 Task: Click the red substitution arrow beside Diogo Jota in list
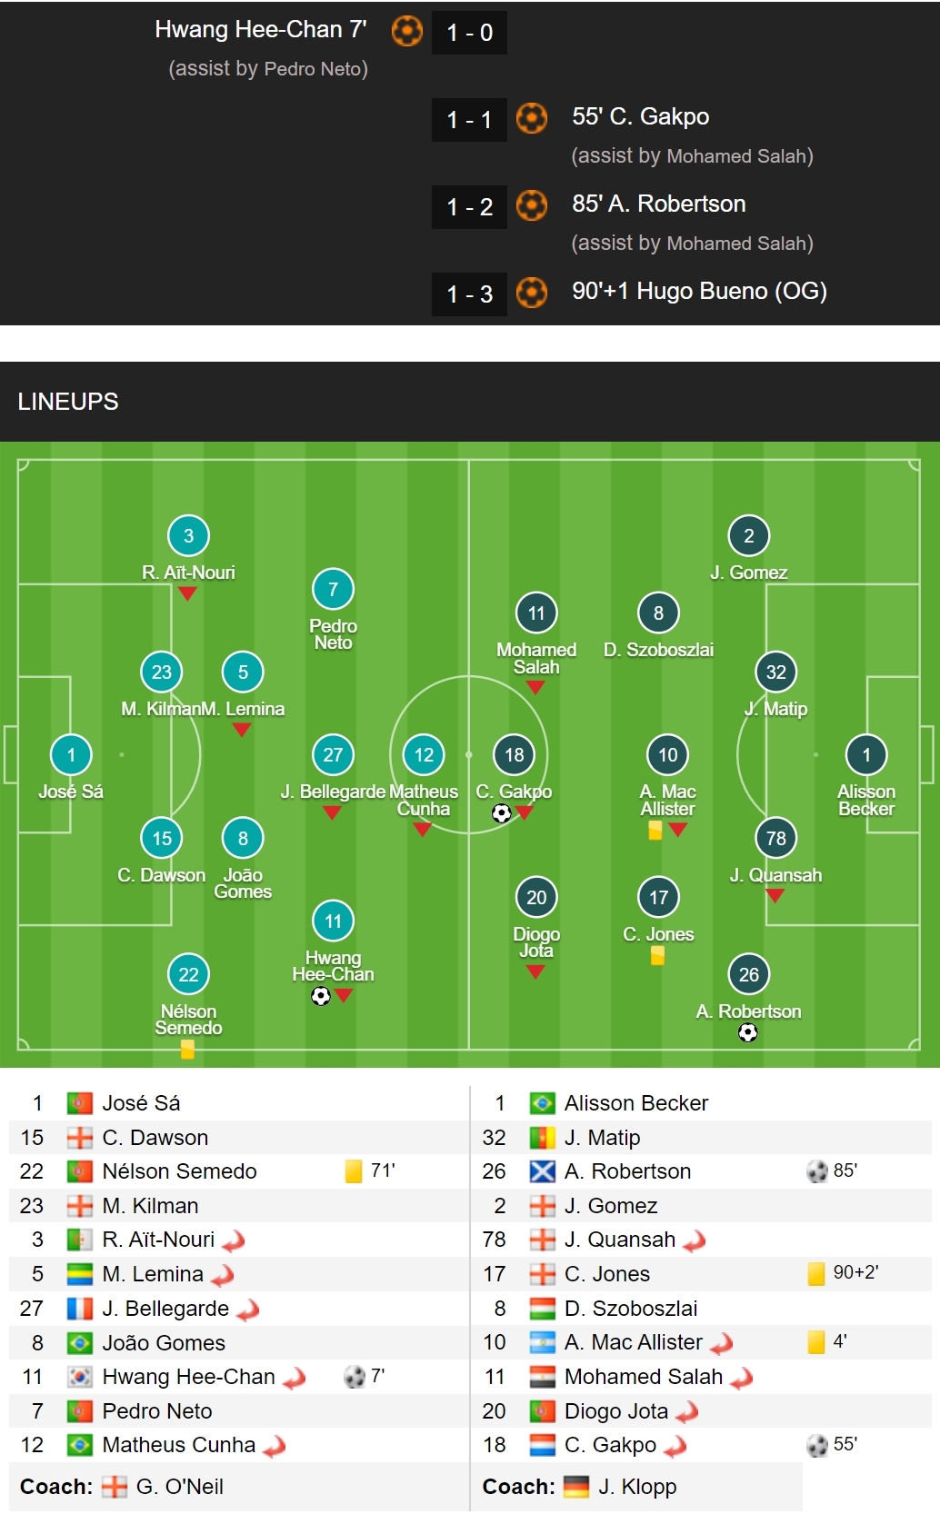[687, 1411]
